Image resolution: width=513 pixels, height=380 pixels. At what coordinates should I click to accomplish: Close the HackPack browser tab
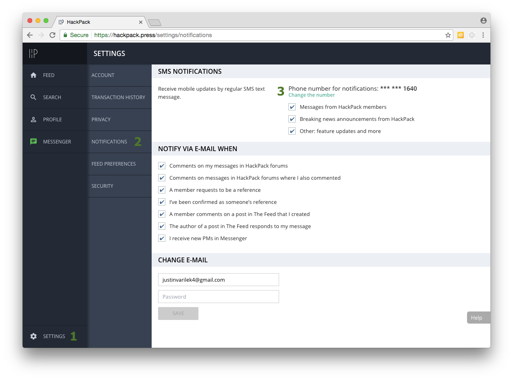pyautogui.click(x=141, y=22)
